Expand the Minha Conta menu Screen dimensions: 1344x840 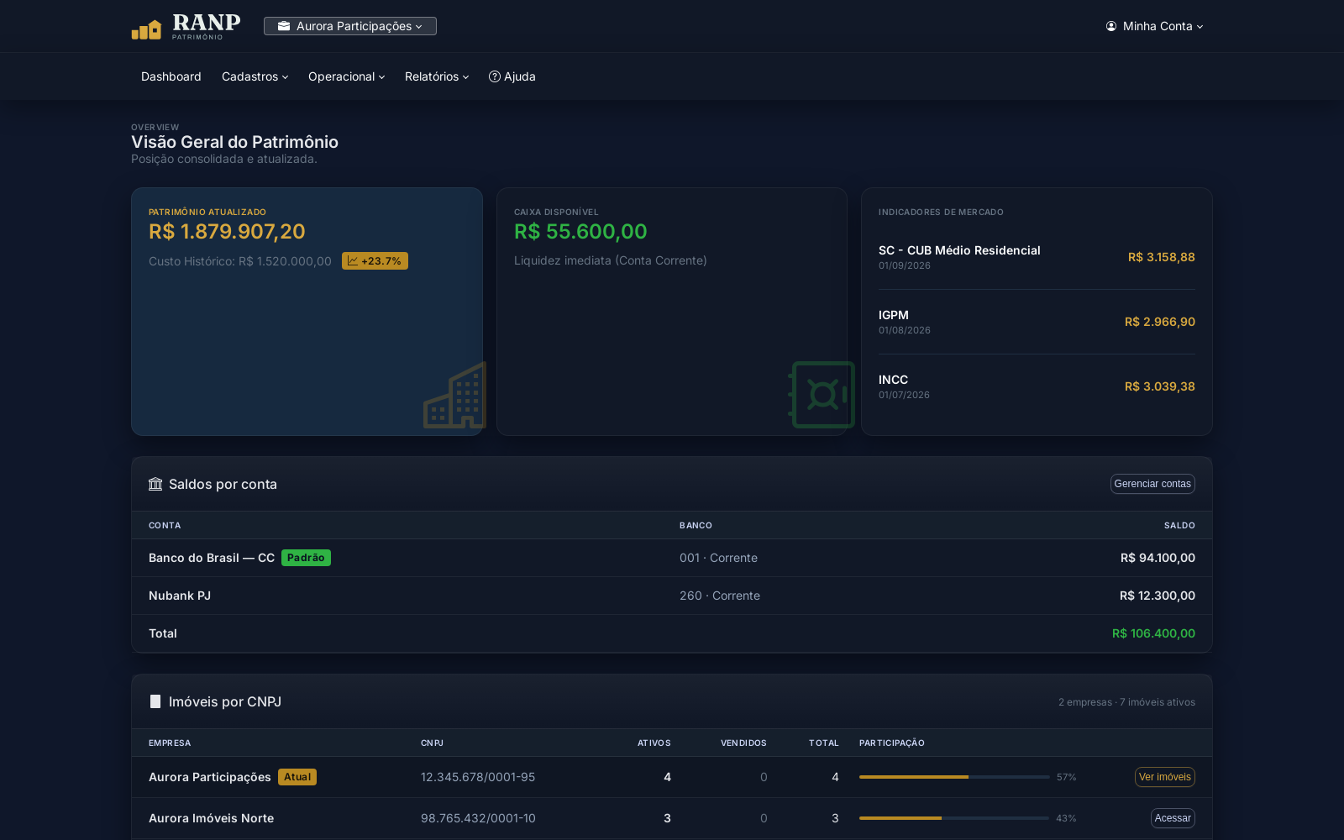pyautogui.click(x=1155, y=26)
